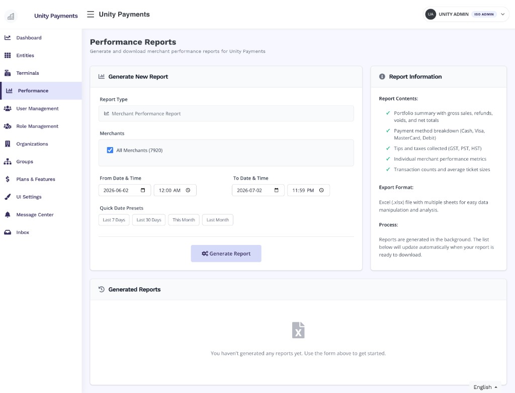Apply the This Month preset

pos(184,220)
